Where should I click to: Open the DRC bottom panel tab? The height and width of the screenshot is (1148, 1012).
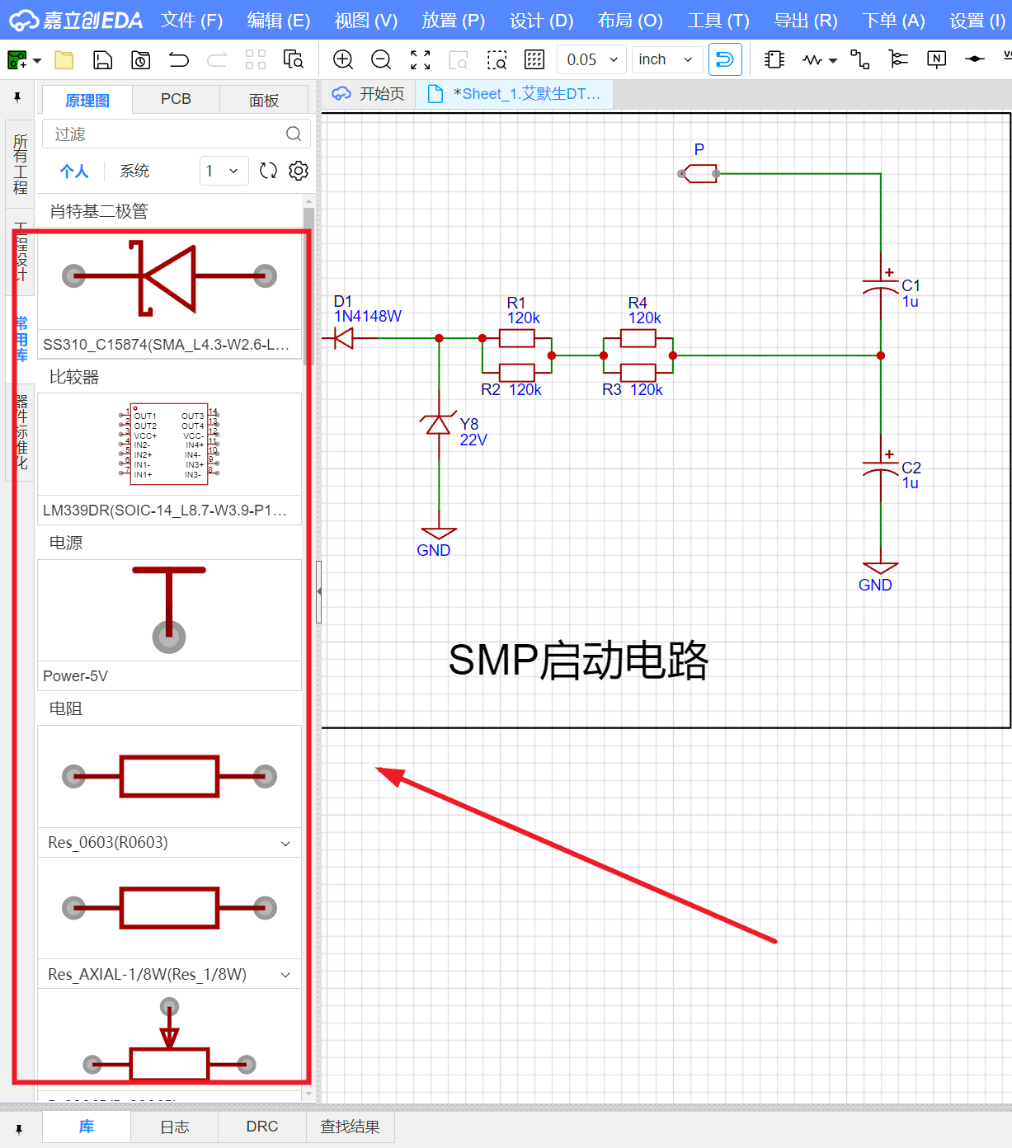[262, 1127]
